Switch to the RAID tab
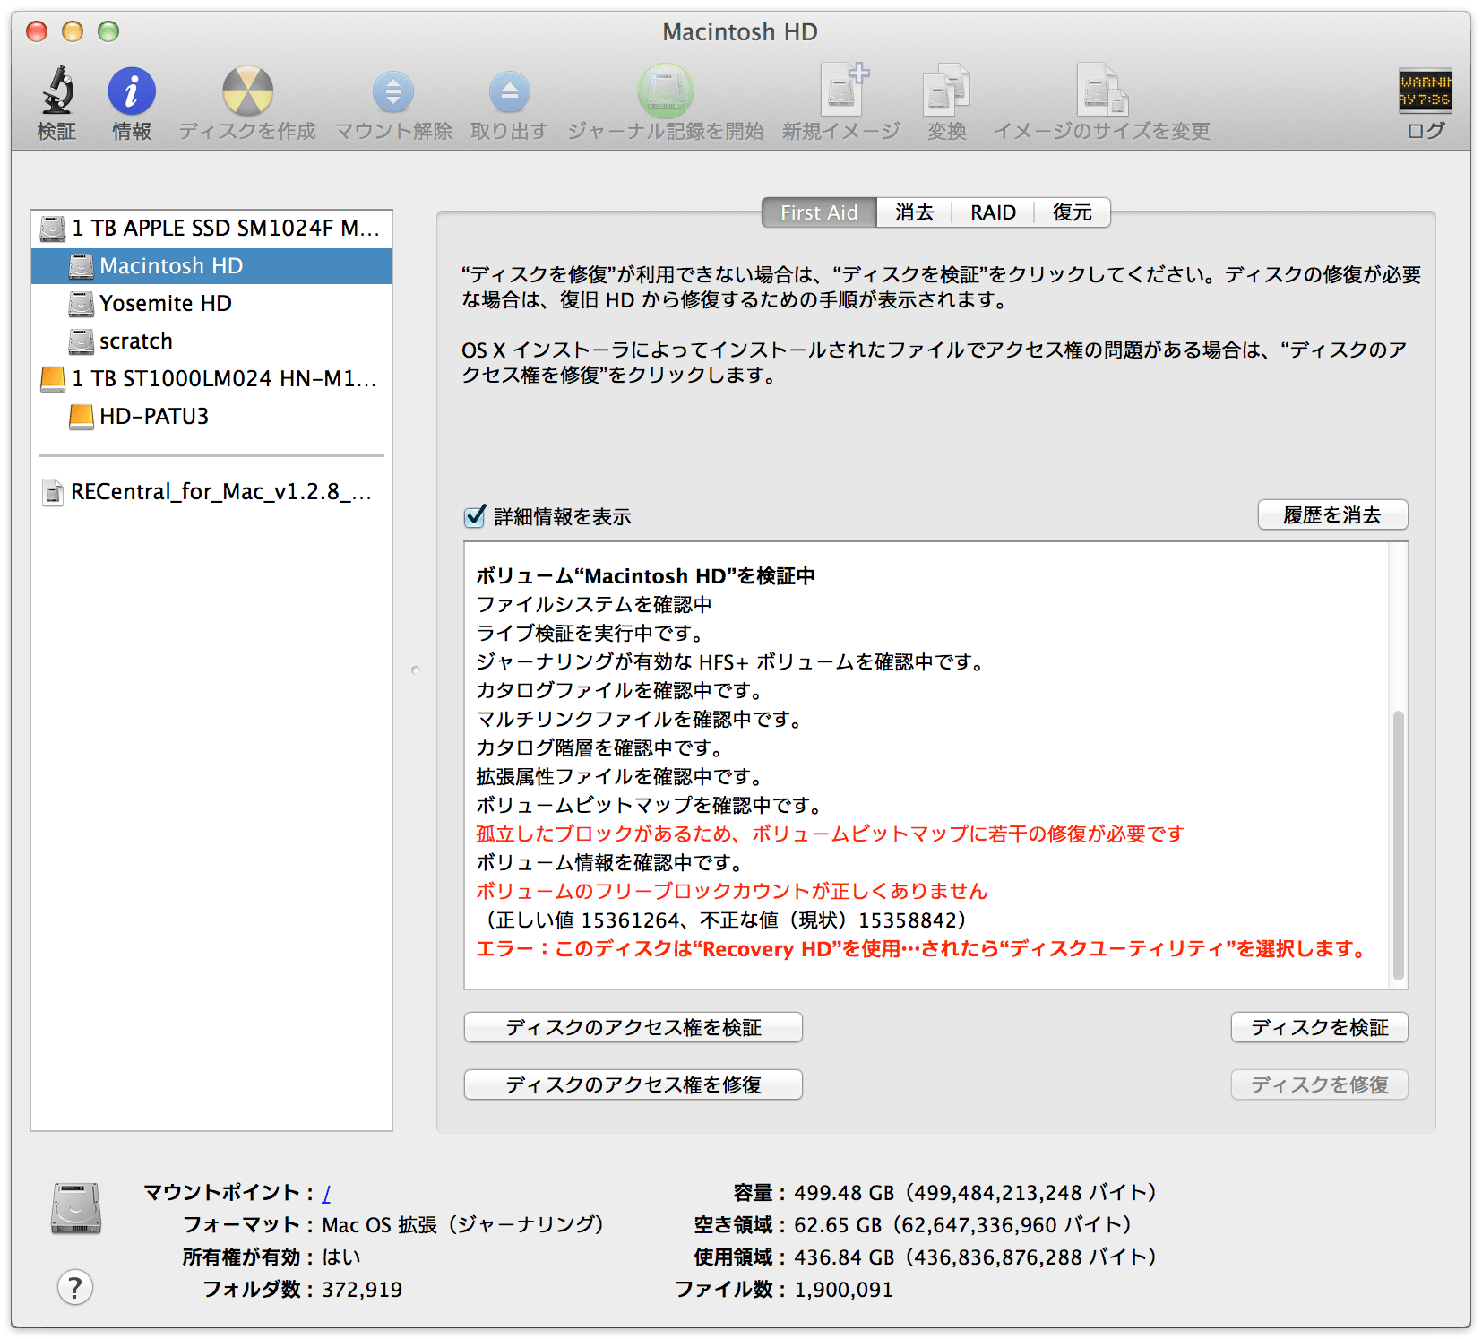 click(993, 212)
